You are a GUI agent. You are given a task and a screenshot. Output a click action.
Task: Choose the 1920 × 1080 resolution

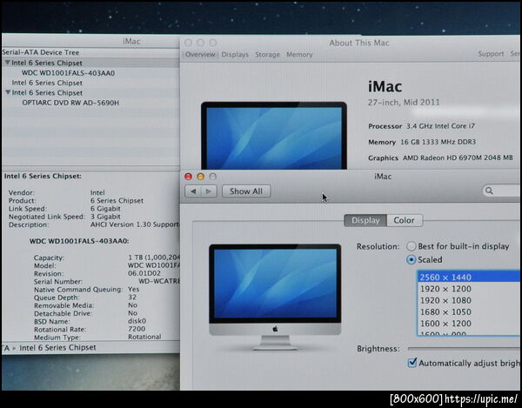point(468,300)
